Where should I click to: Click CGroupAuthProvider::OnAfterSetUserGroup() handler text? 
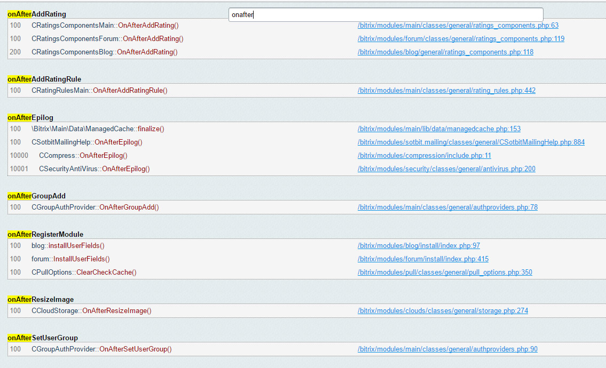coord(101,349)
